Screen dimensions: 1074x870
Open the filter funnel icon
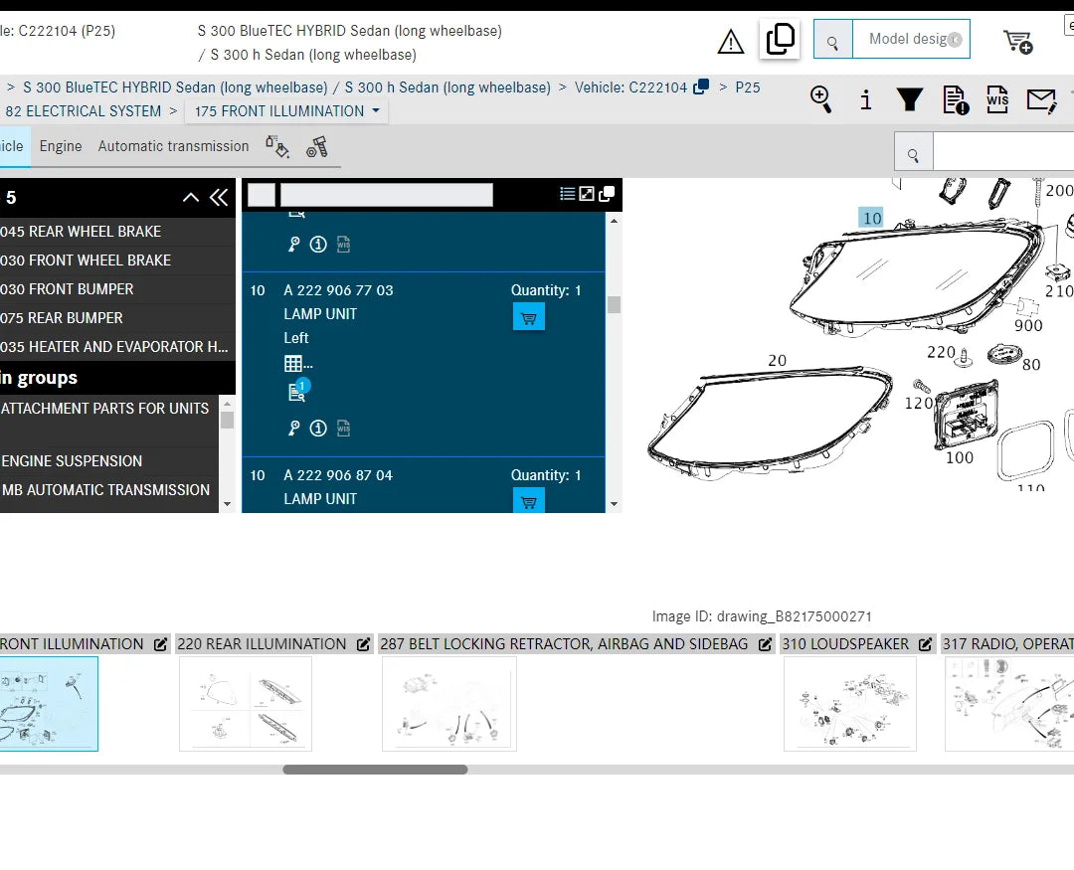(x=909, y=99)
